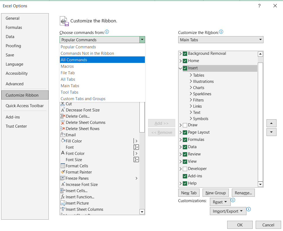
Task: Enable the Developer tab checkbox
Action: coord(185,169)
